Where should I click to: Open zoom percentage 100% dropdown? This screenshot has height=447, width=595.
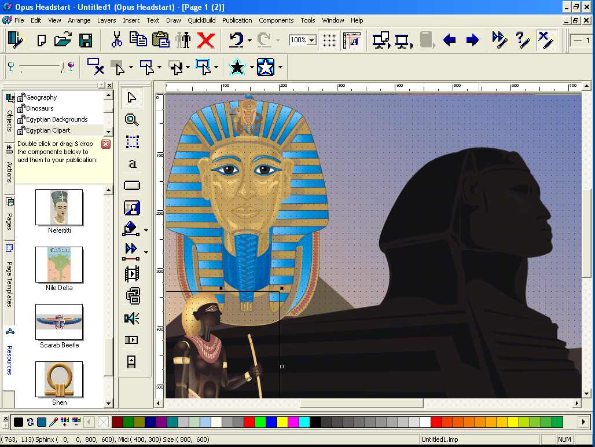[312, 40]
